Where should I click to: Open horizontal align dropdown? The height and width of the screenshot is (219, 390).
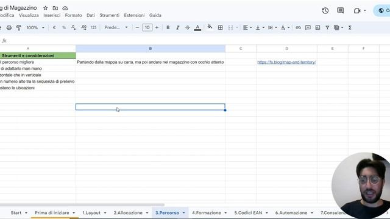tap(247, 27)
